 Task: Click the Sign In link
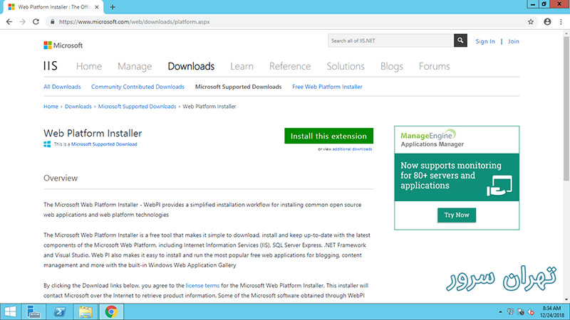(485, 41)
